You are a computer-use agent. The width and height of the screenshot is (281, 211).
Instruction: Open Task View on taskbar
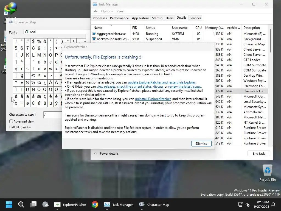tap(33, 204)
